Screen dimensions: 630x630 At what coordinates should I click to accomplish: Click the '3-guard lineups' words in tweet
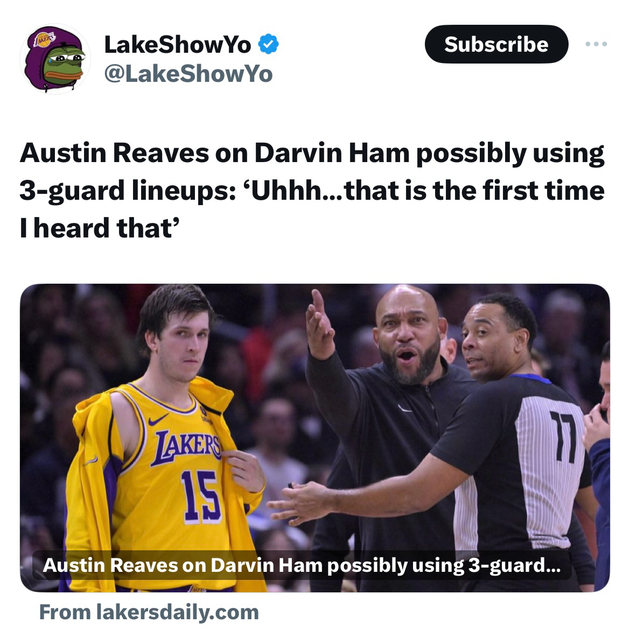pos(128,191)
